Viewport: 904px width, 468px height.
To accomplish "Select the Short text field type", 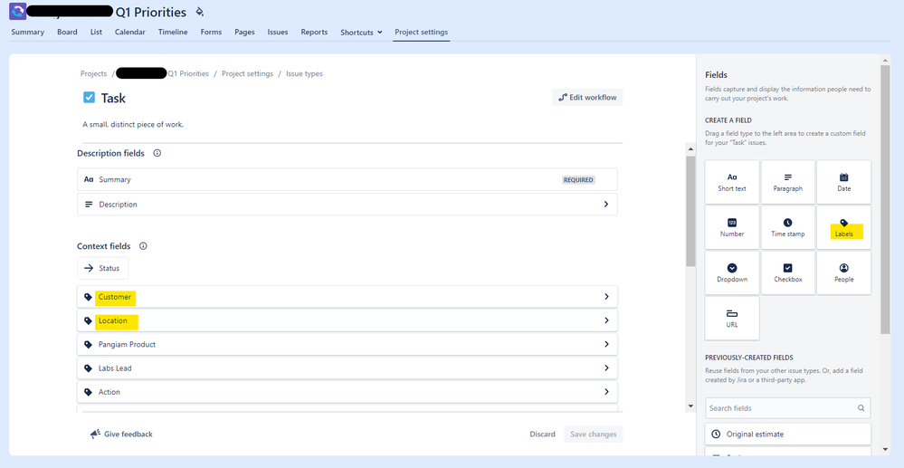I will [732, 182].
